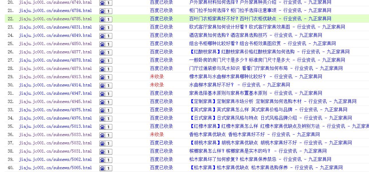Open the URL jiaju.jc001.cn/subnews/5013.html

56,126
